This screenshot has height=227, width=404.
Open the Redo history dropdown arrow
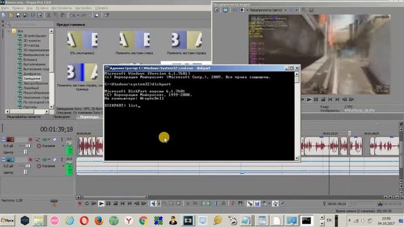coord(89,15)
